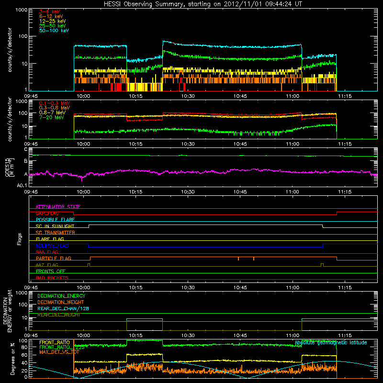Viewport: 383px width, 383px height.
Task: Select the AAZ_FLAG label
Action: click(47, 265)
